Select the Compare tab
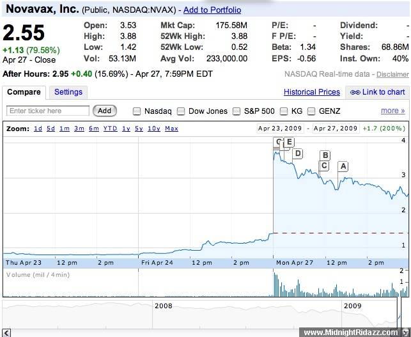 pos(24,92)
